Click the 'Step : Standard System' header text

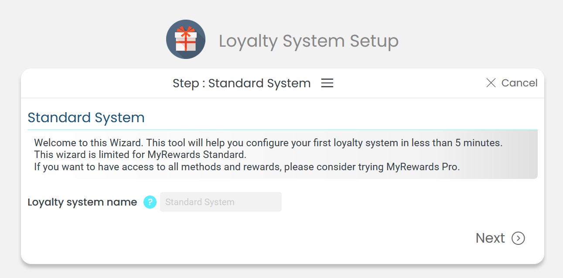click(x=242, y=83)
